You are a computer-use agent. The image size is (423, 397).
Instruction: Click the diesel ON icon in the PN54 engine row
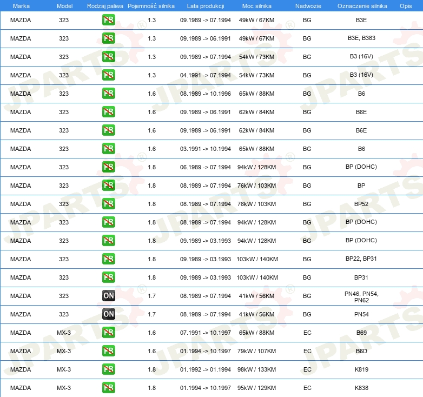coord(108,314)
